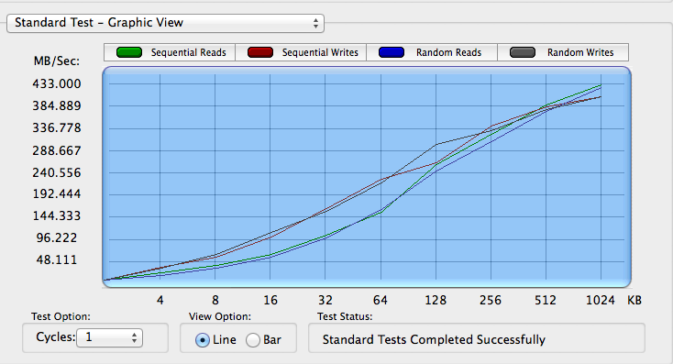This screenshot has width=673, height=364.
Task: Click the green Sequential Reads swatch
Action: click(129, 52)
